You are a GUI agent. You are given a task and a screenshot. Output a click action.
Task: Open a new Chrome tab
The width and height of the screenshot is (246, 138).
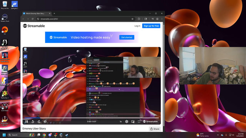[x=54, y=13]
